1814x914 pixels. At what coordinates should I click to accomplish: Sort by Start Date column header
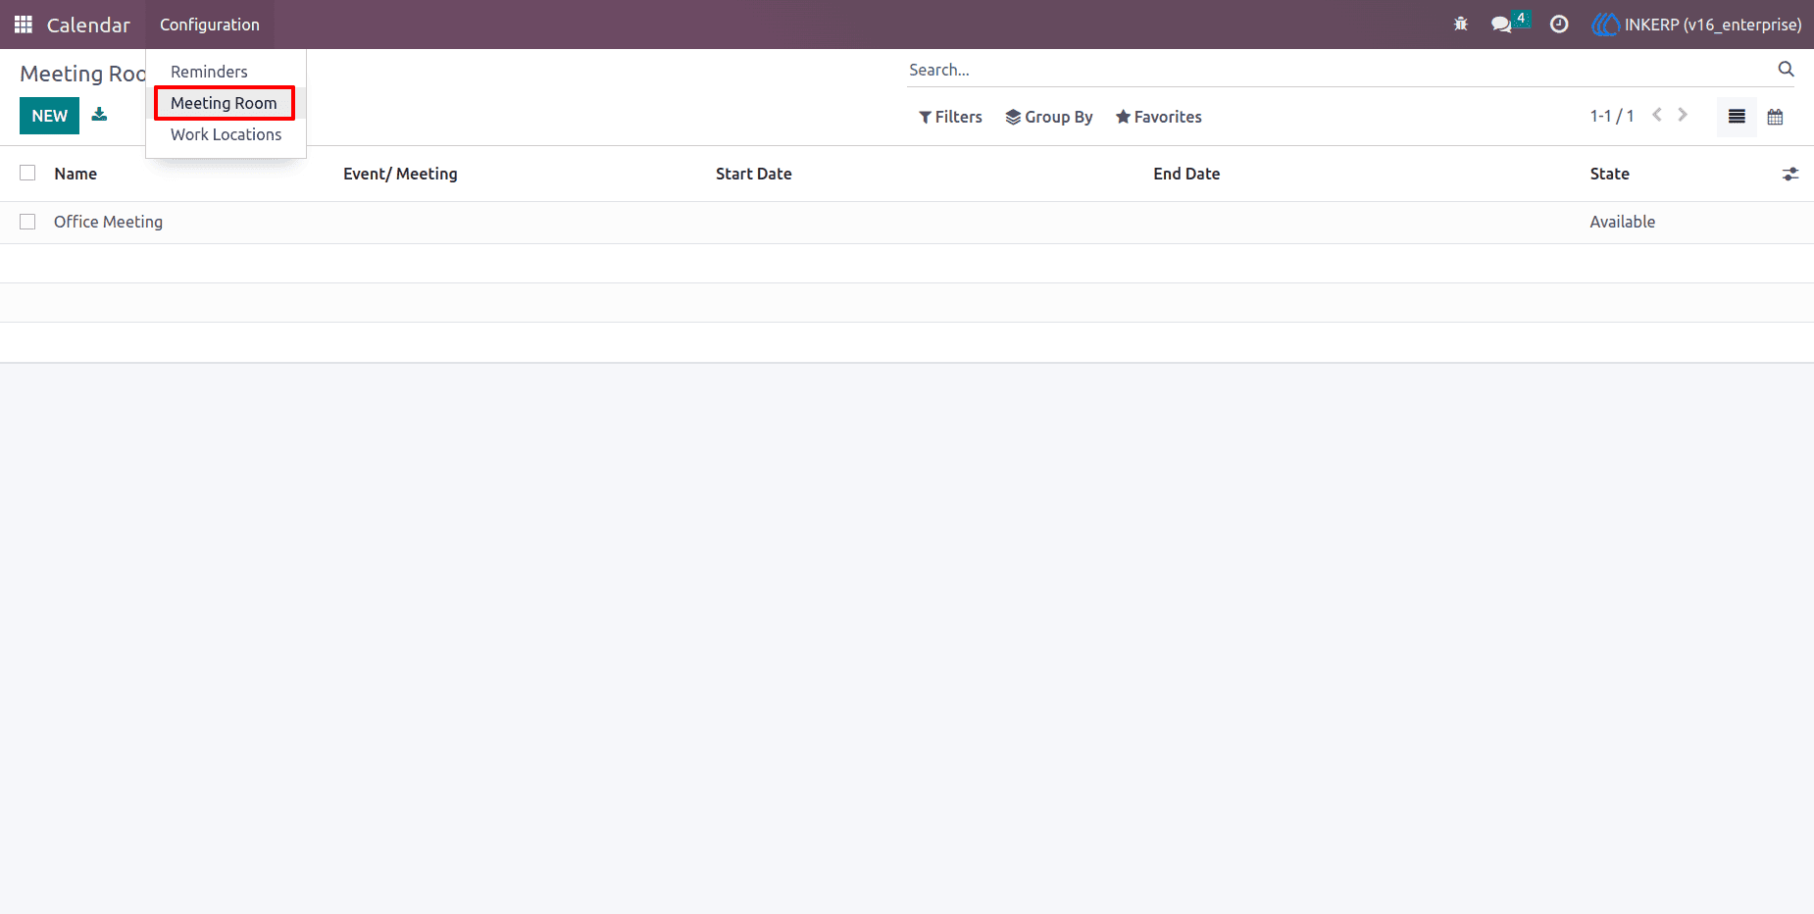753,174
